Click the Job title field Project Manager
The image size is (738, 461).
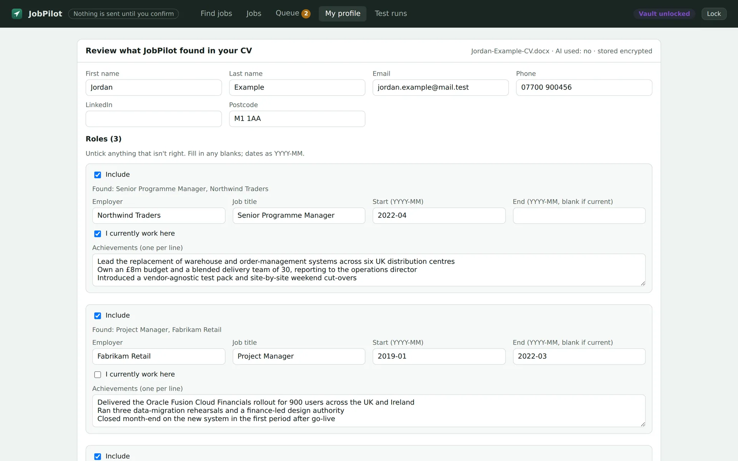(299, 357)
